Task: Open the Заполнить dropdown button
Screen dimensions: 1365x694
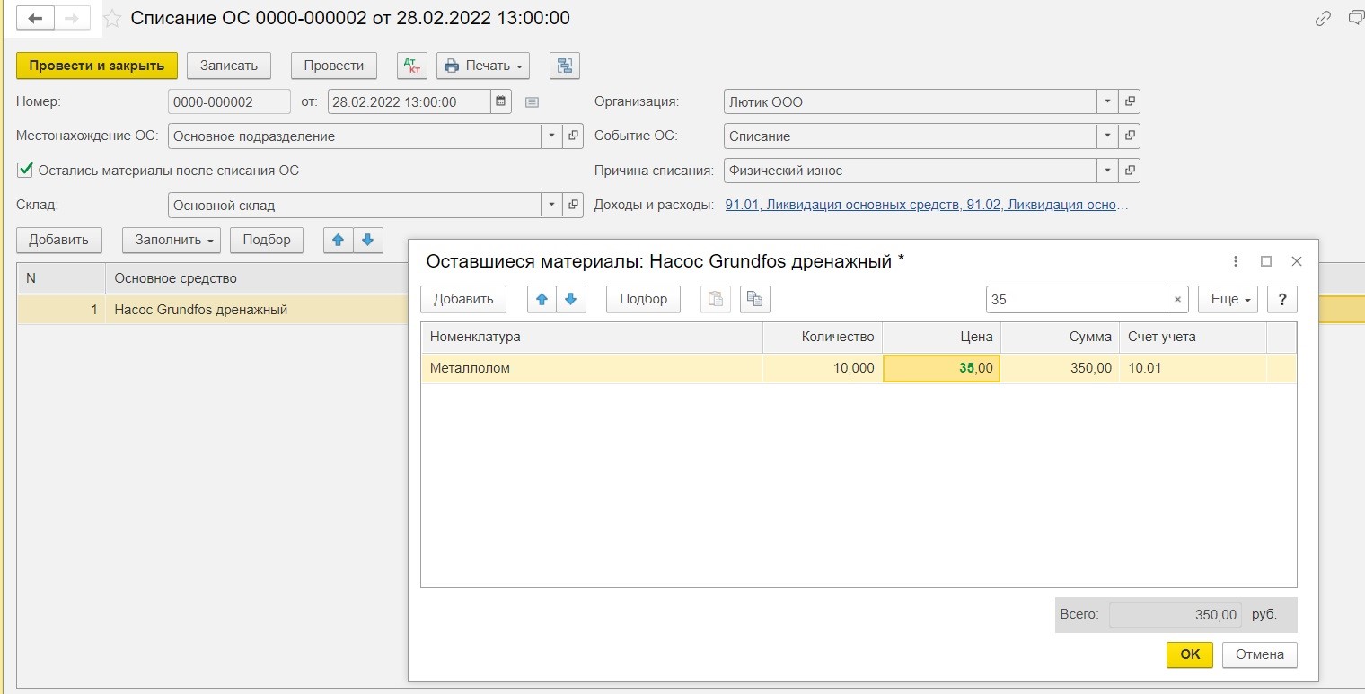Action: click(x=172, y=240)
